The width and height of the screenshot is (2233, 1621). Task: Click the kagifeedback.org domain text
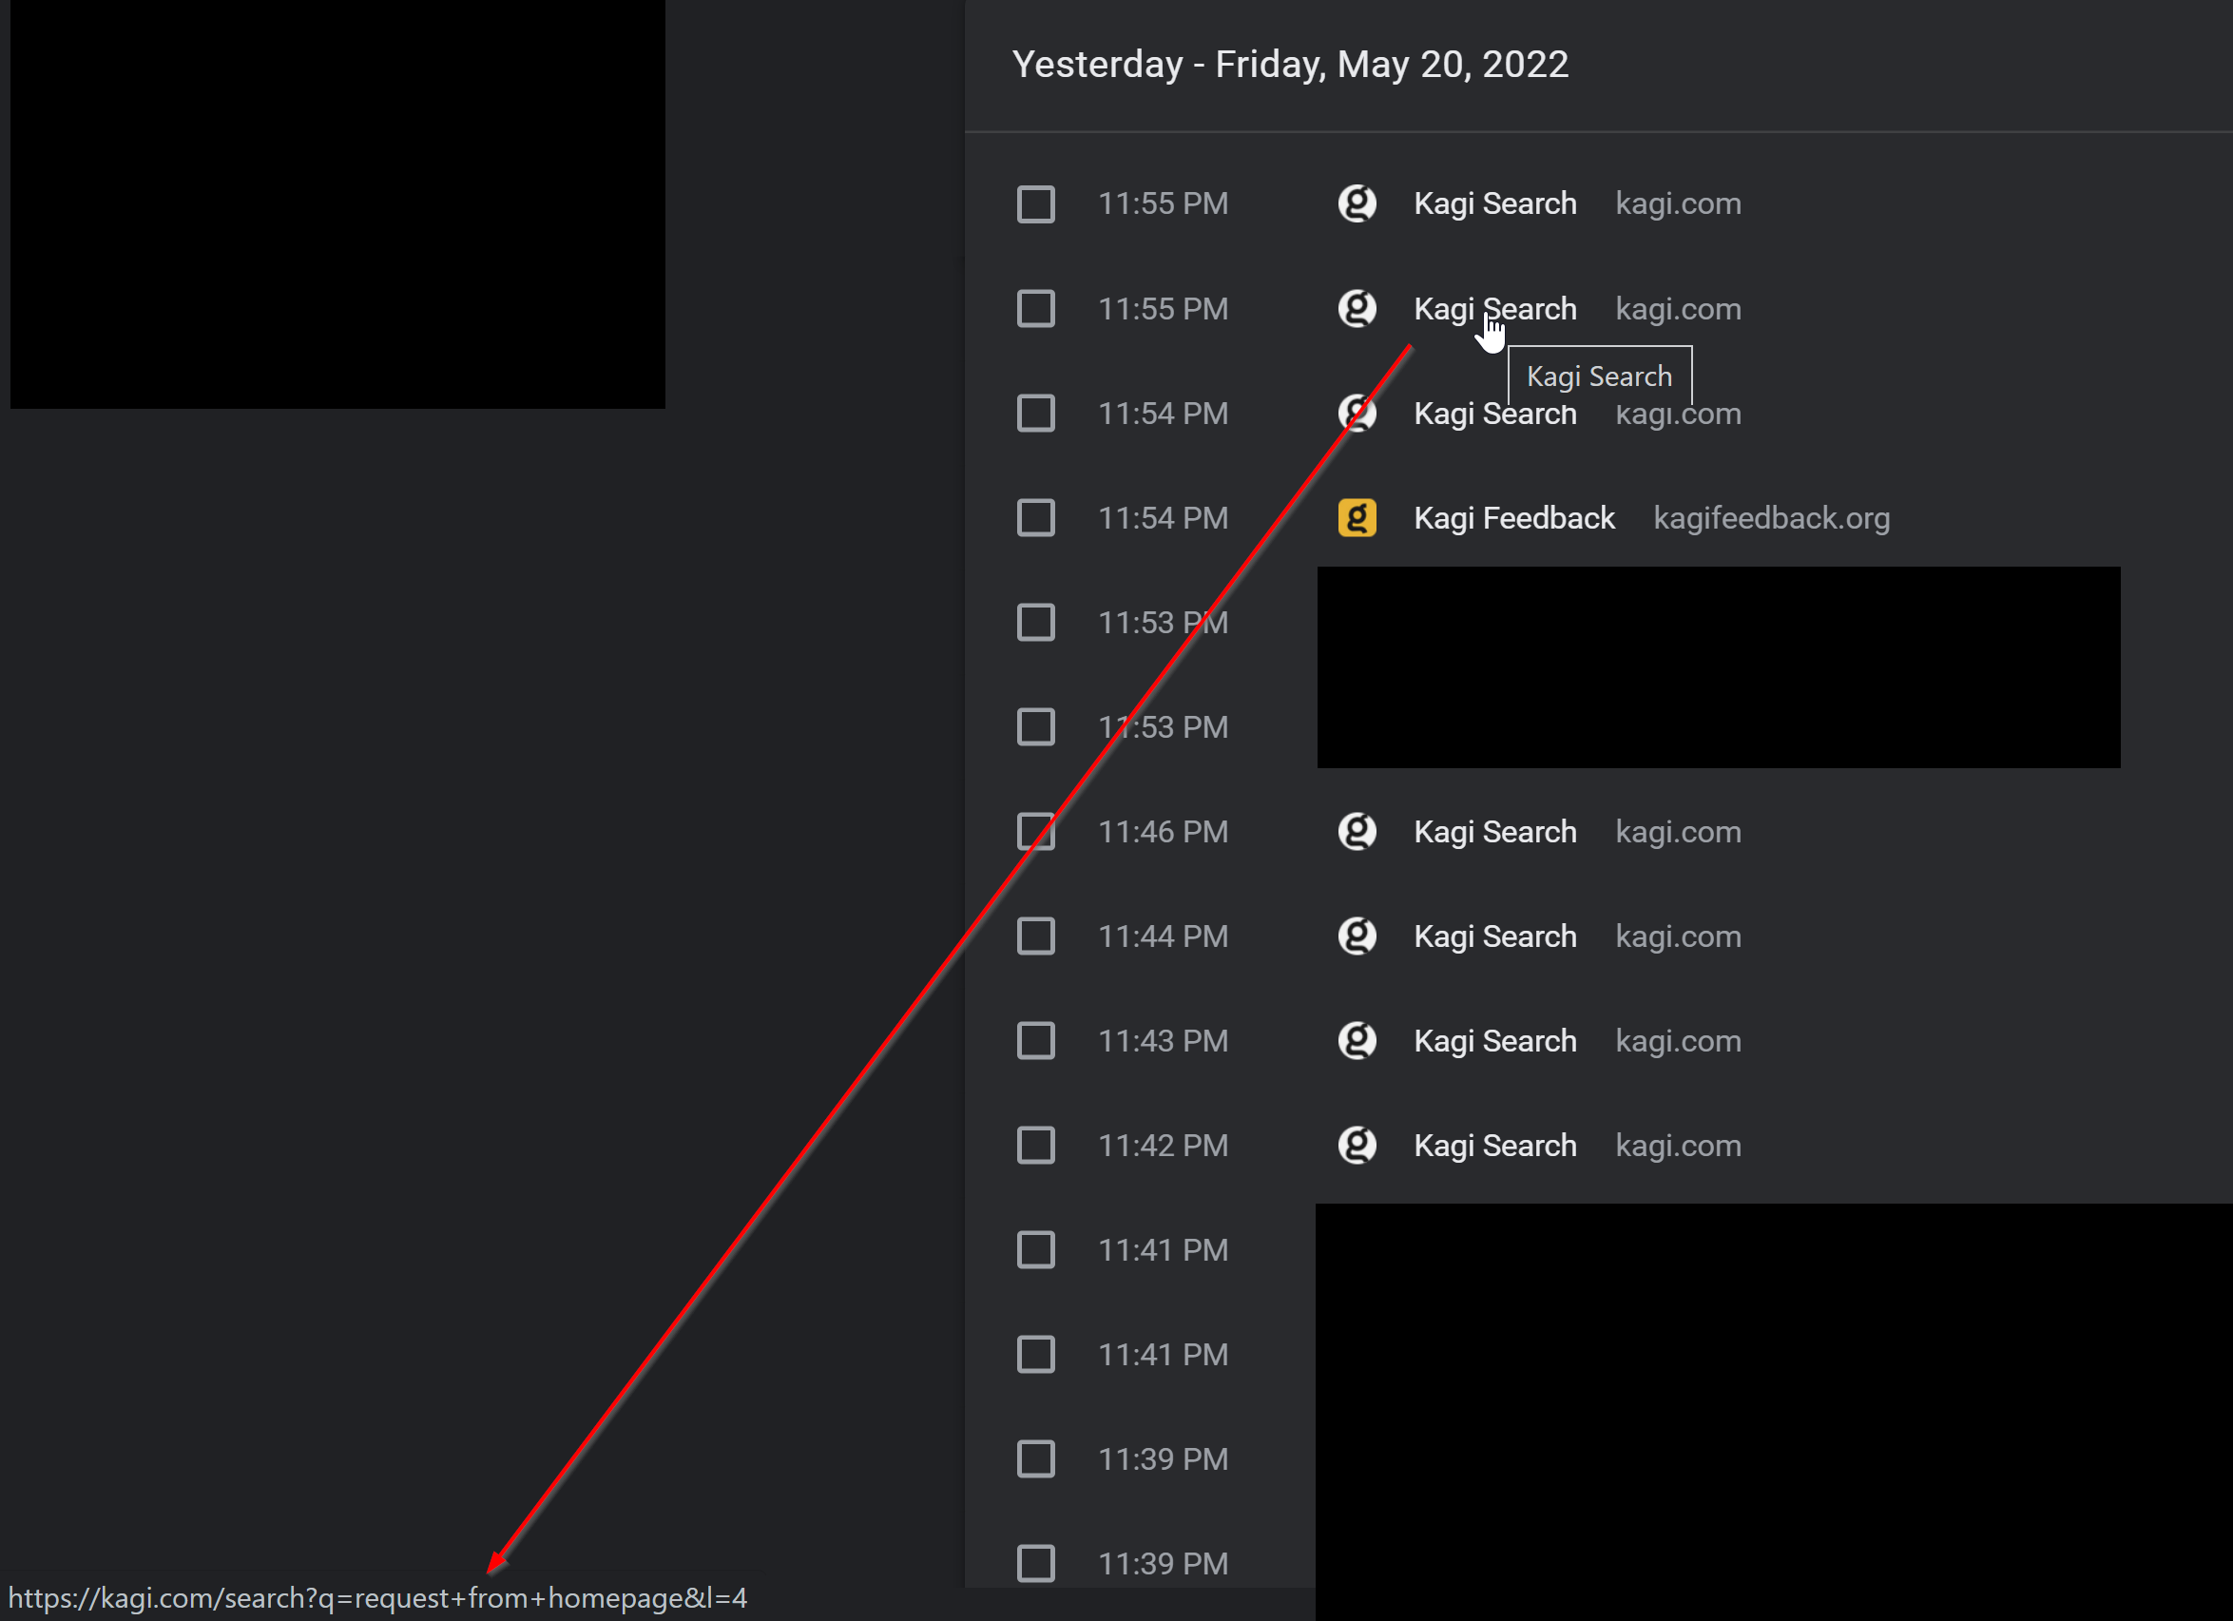click(1770, 518)
